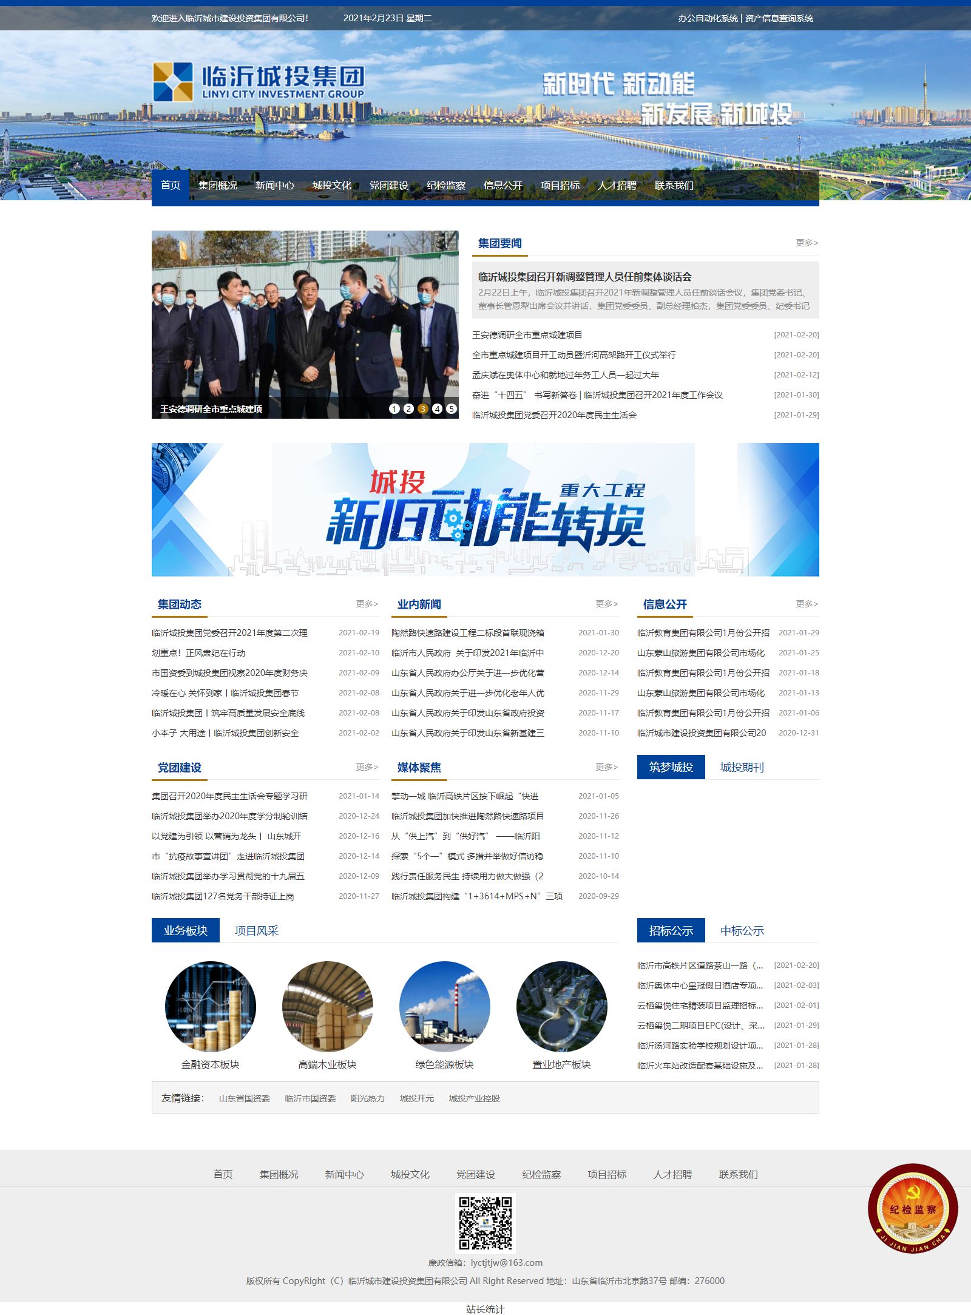
Task: Open headline 临沂城投集团召开新调整管理人员任前集体谈话会
Action: 585,277
